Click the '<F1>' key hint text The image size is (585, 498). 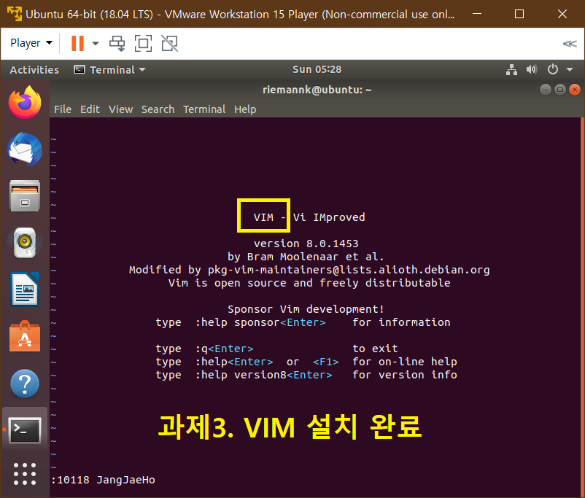(326, 362)
